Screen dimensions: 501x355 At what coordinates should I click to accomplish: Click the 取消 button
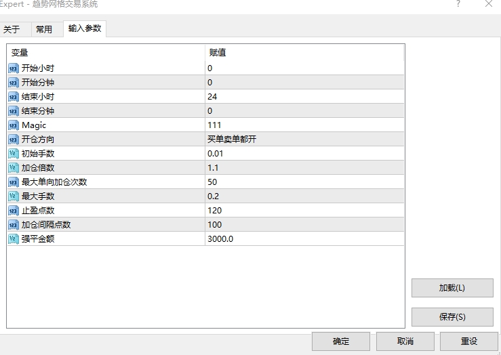(x=405, y=341)
